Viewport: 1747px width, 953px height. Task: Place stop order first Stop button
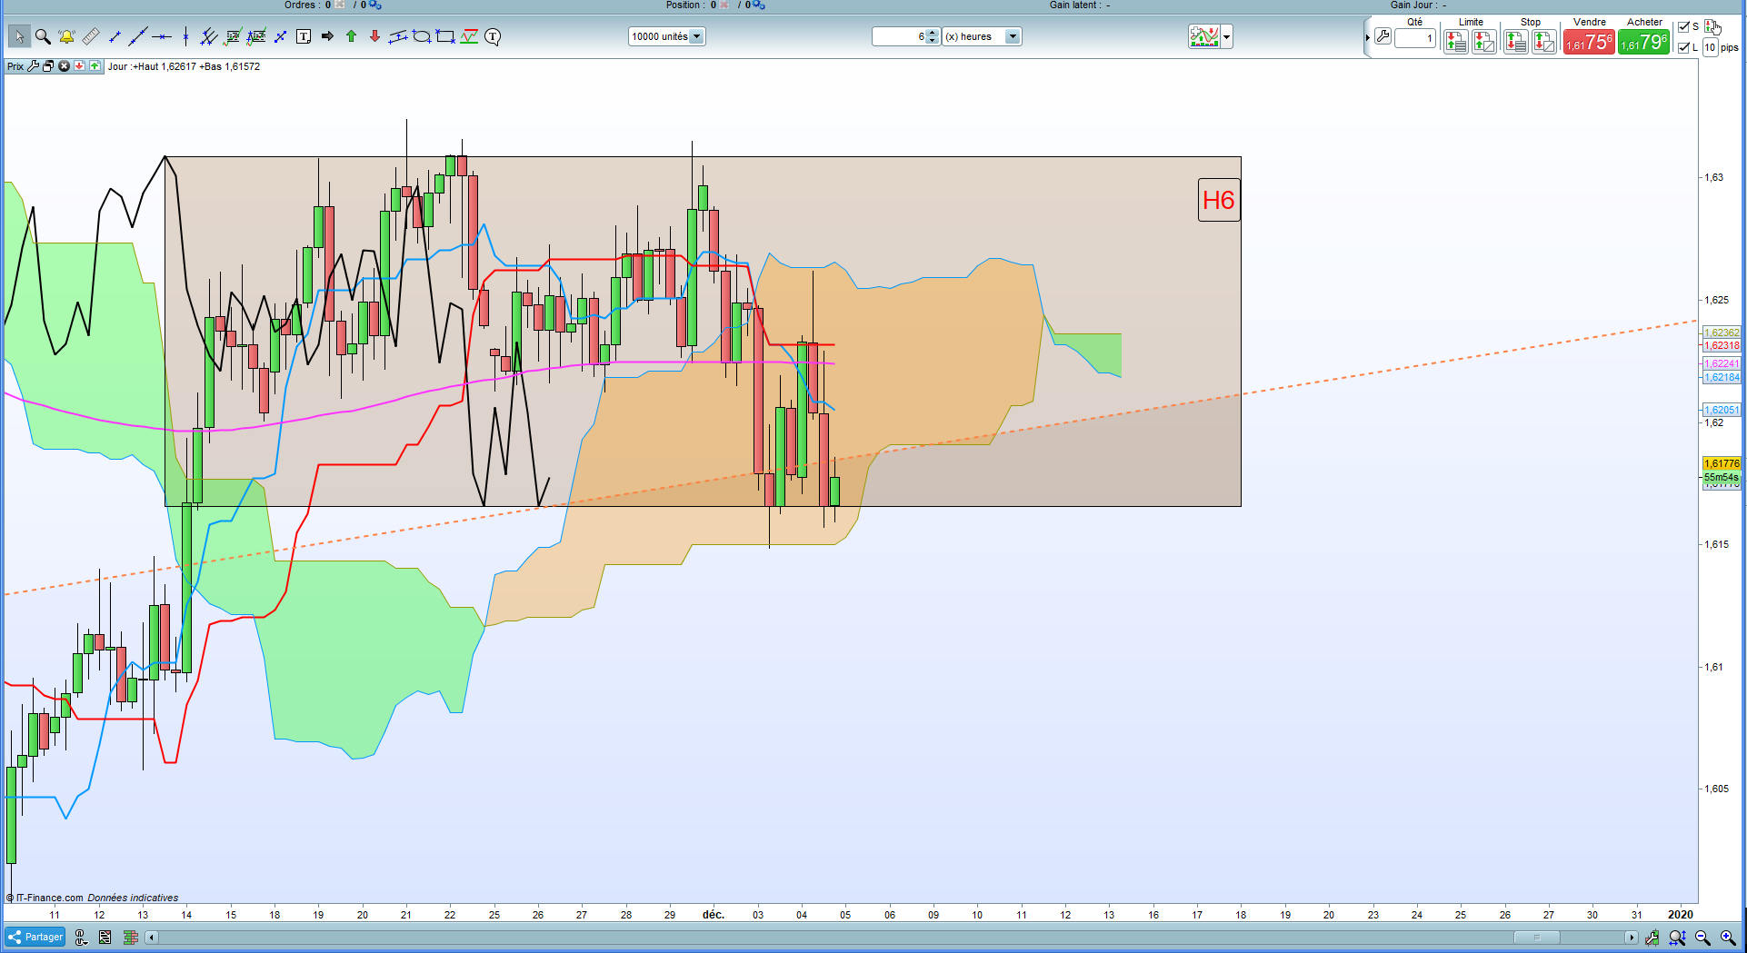click(1515, 41)
